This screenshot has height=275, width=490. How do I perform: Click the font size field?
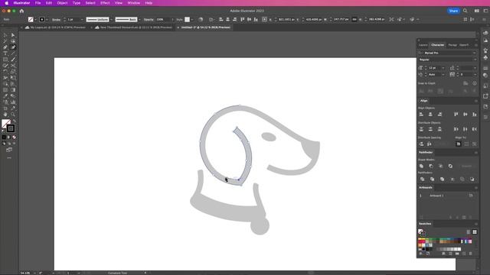(434, 68)
